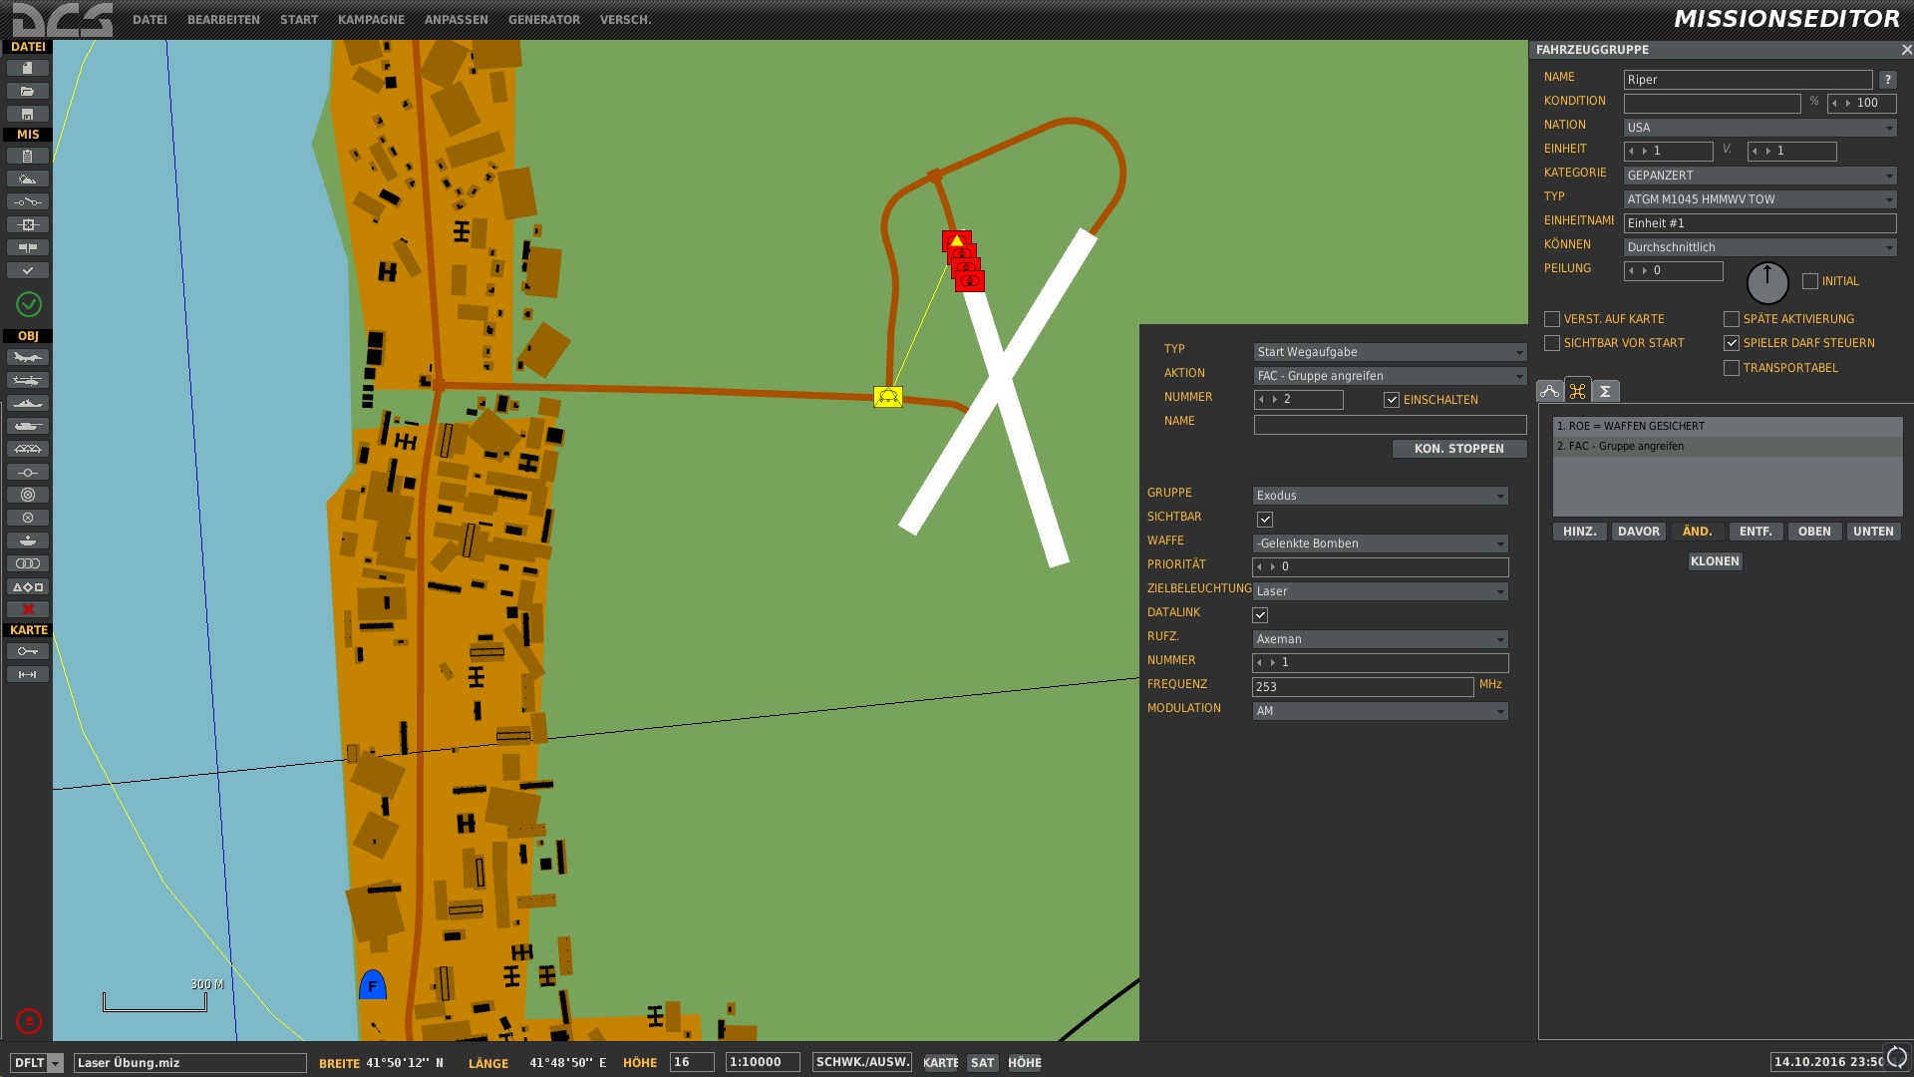
Task: Open the weather settings icon
Action: pyautogui.click(x=28, y=179)
